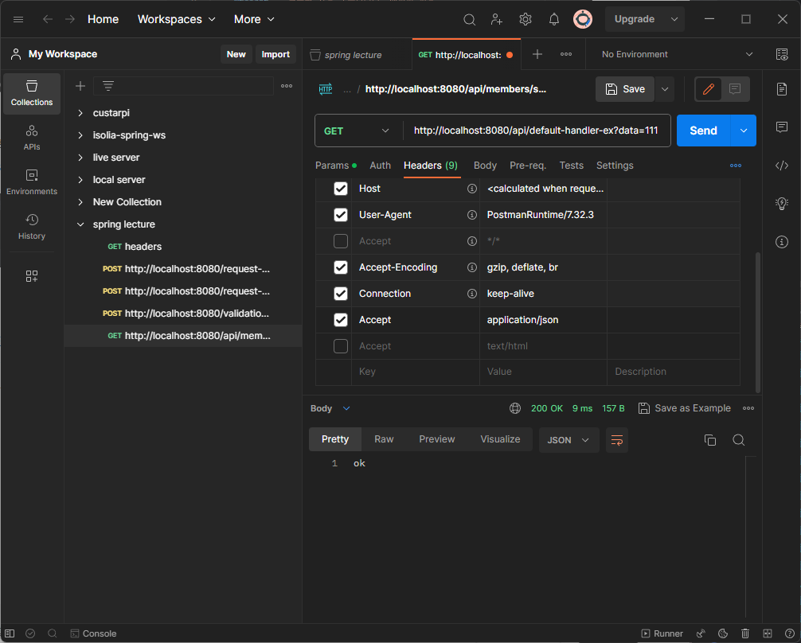Open a new request tab with plus

[x=537, y=54]
